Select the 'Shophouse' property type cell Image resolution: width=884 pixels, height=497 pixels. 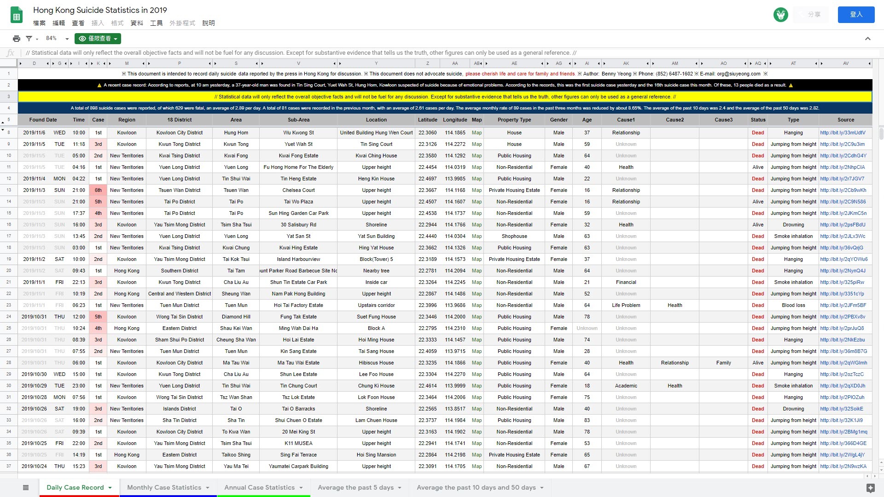(514, 236)
